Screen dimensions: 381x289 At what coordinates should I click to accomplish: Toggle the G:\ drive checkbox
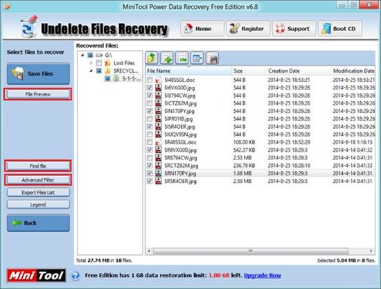click(90, 55)
